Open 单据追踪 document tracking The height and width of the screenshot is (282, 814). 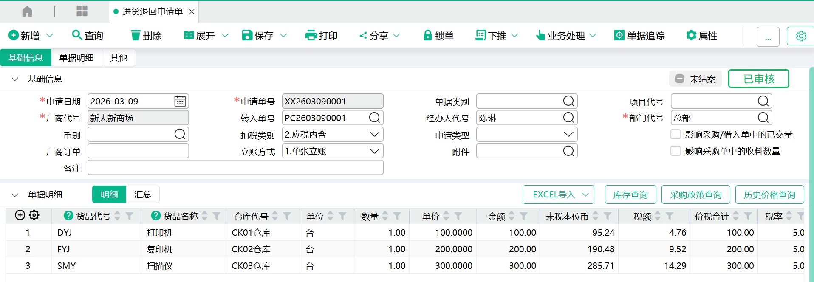(639, 36)
